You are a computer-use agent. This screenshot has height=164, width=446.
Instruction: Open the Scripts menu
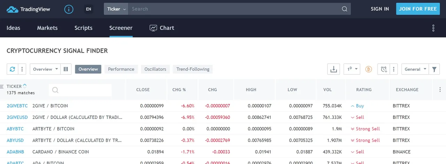[x=84, y=28]
